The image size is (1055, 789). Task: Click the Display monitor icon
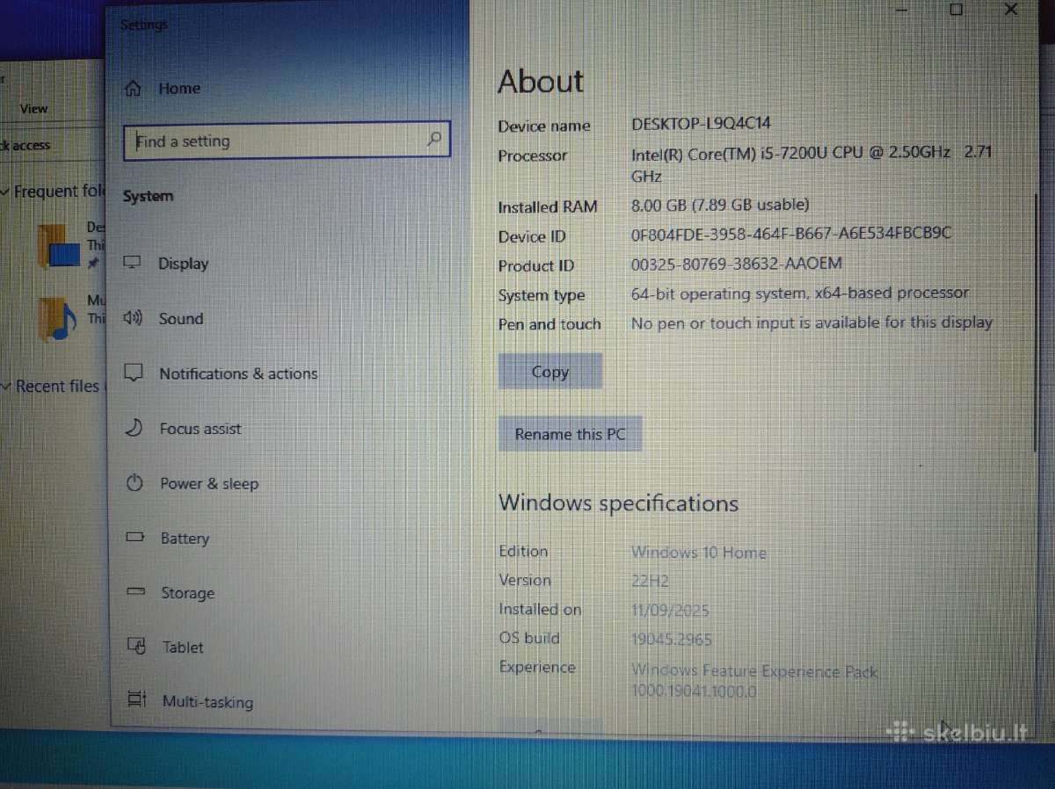[133, 263]
